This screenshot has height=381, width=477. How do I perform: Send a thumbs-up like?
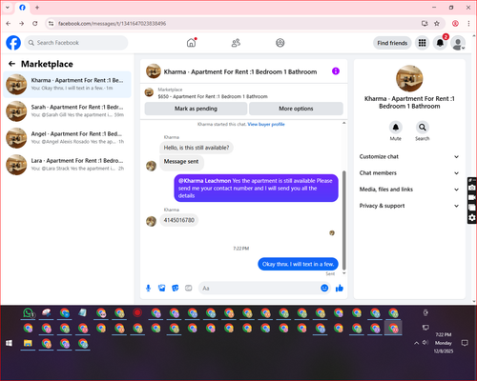[x=340, y=288]
